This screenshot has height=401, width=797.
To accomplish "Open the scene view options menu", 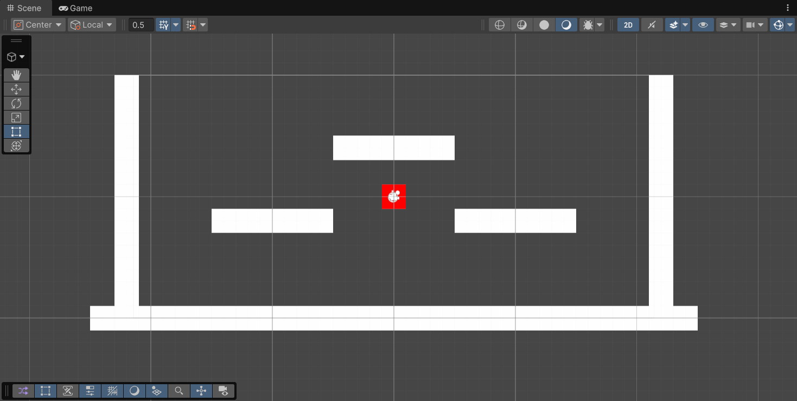I will click(788, 8).
